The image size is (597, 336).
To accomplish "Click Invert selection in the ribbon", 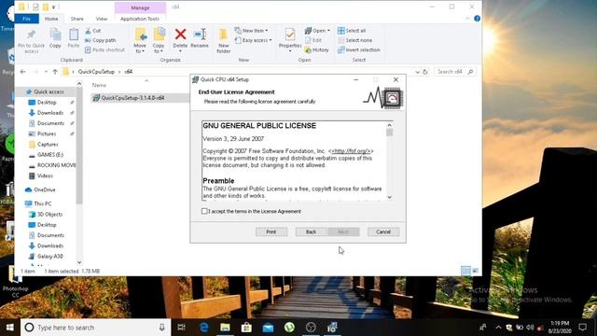I will click(x=358, y=49).
